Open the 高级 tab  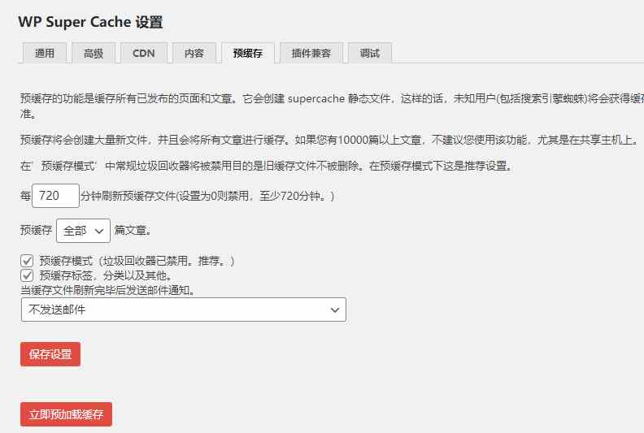pyautogui.click(x=94, y=53)
